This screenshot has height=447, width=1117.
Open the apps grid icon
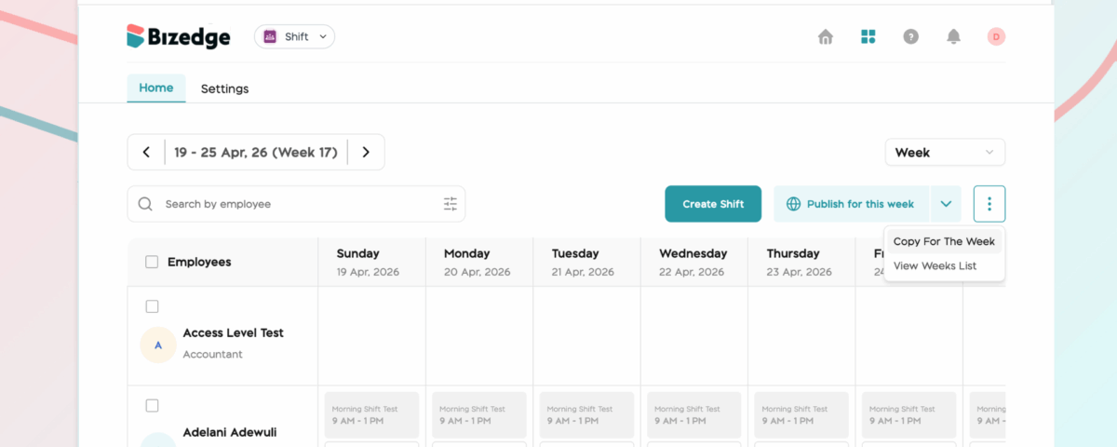tap(868, 36)
